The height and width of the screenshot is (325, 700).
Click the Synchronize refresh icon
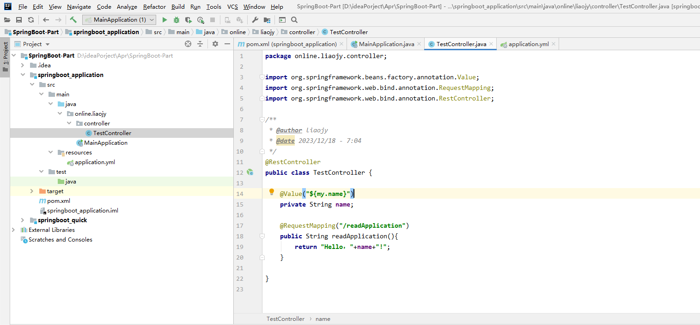click(x=30, y=20)
